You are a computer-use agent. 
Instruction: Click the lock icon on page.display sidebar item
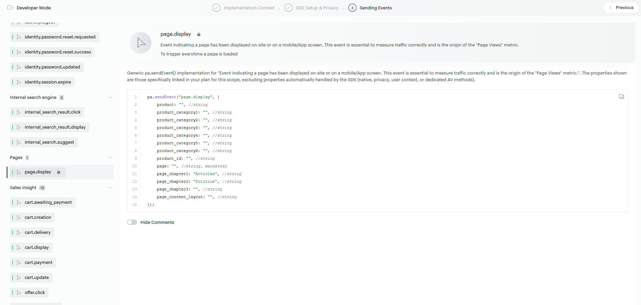pyautogui.click(x=59, y=172)
